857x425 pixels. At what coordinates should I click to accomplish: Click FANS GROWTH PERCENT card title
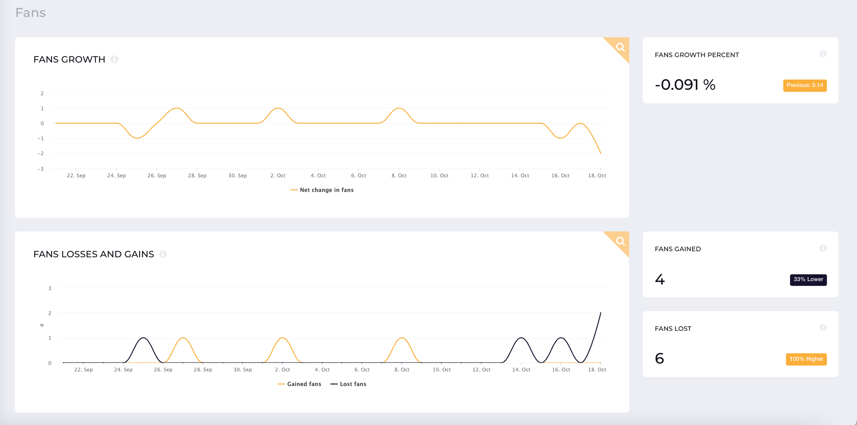tap(697, 55)
